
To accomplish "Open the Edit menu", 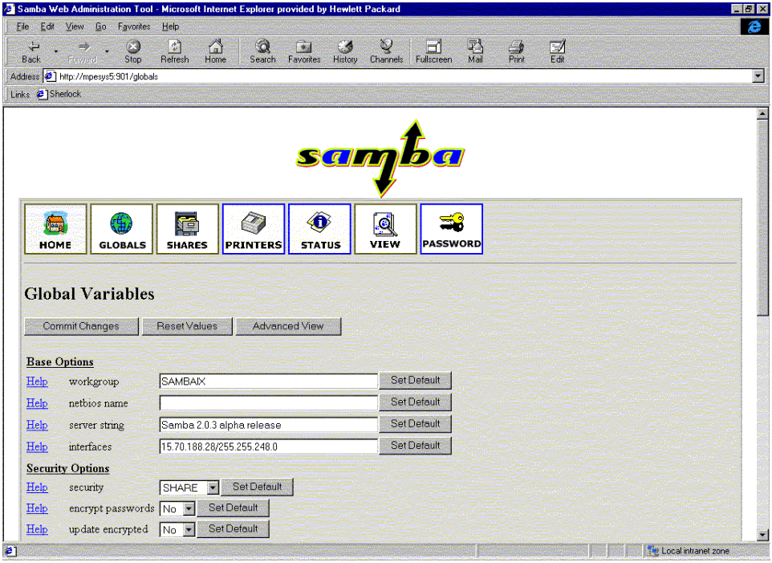I will (47, 27).
